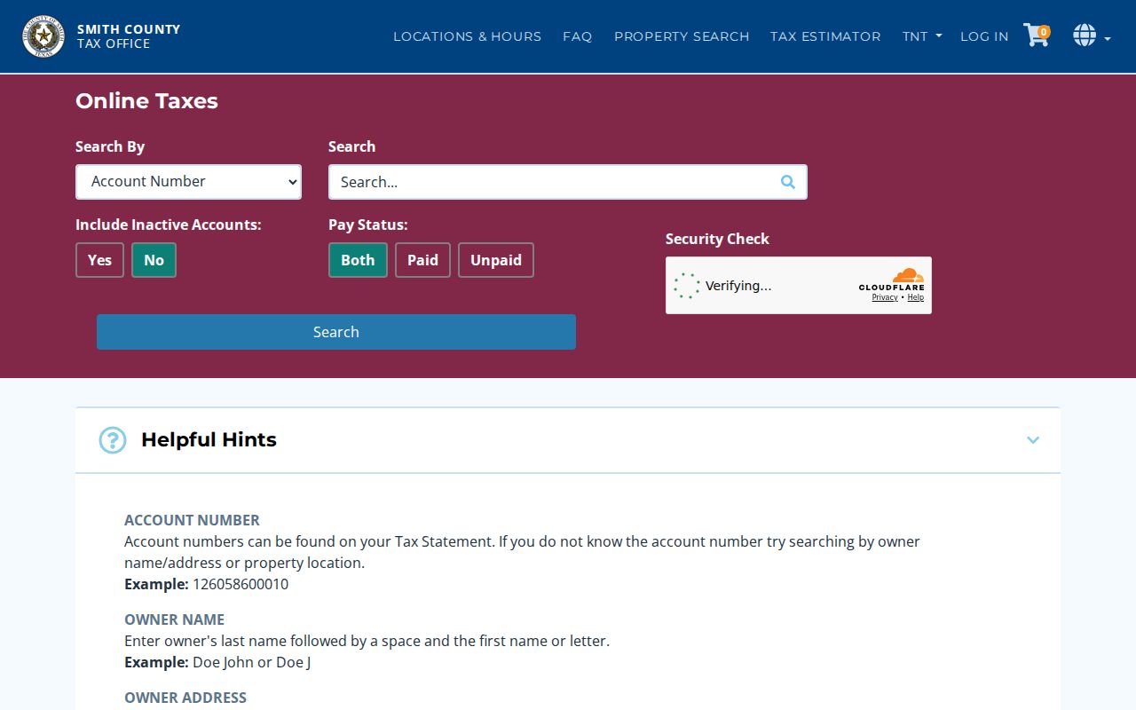
Task: Open the globe language selector
Action: pos(1091,35)
